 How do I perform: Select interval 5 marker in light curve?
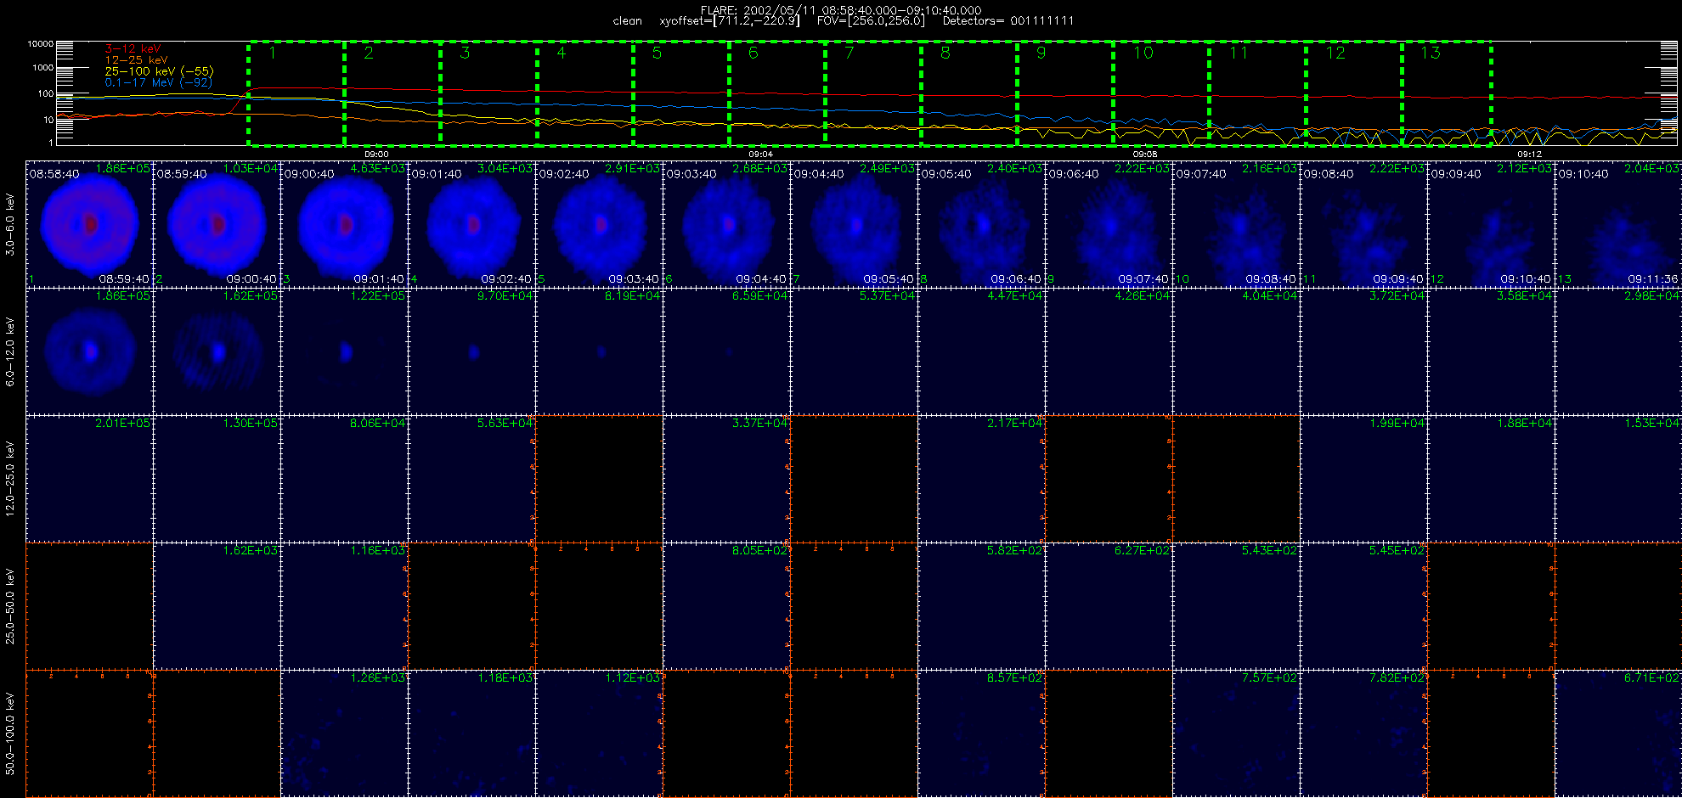click(x=657, y=53)
